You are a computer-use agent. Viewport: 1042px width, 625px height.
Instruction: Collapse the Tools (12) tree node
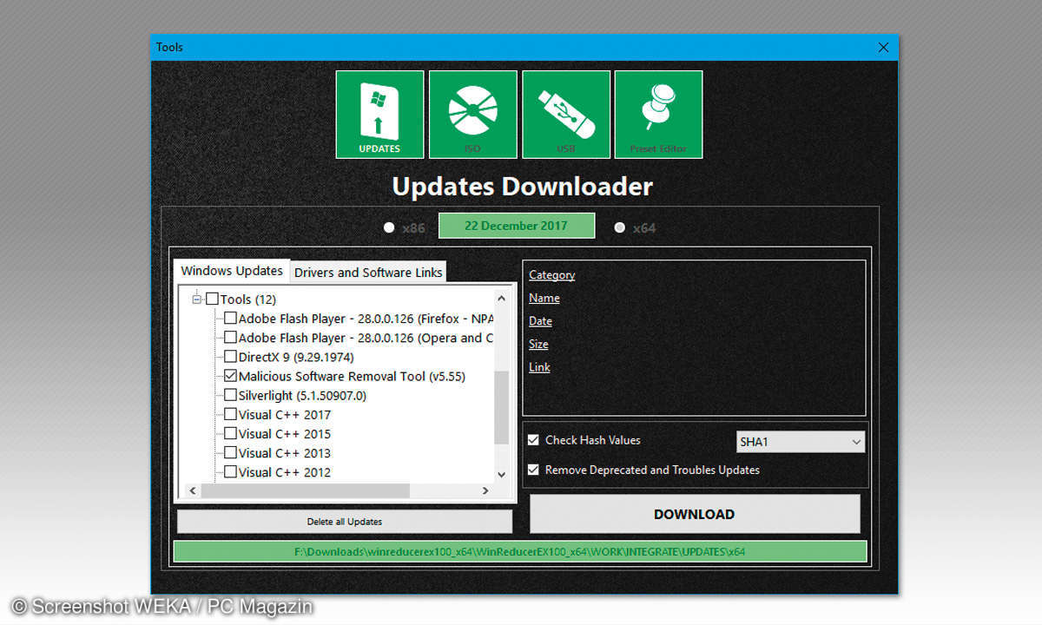tap(197, 299)
